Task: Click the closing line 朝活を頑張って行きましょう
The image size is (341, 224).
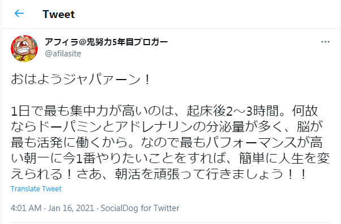Action: (158, 174)
